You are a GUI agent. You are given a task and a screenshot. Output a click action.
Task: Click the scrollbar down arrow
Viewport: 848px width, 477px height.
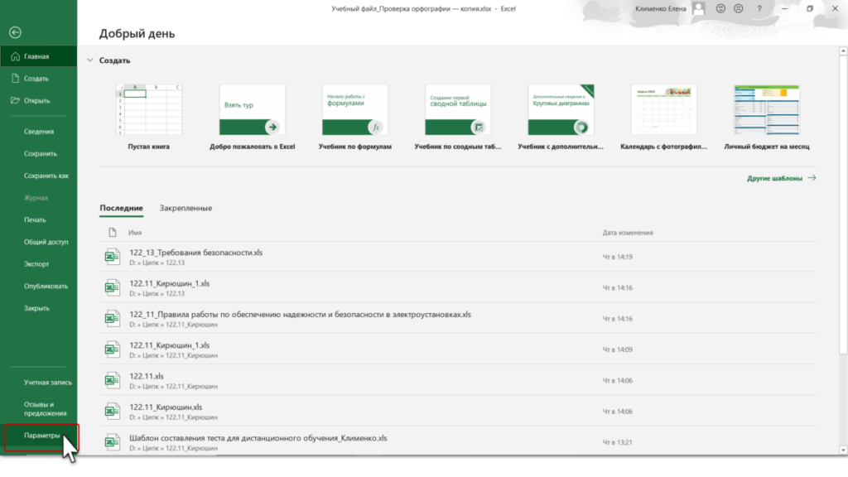click(x=843, y=450)
